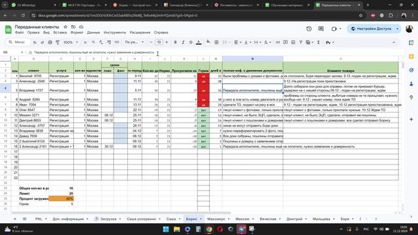Open the Файл menu
The image size is (418, 235).
pyautogui.click(x=19, y=33)
